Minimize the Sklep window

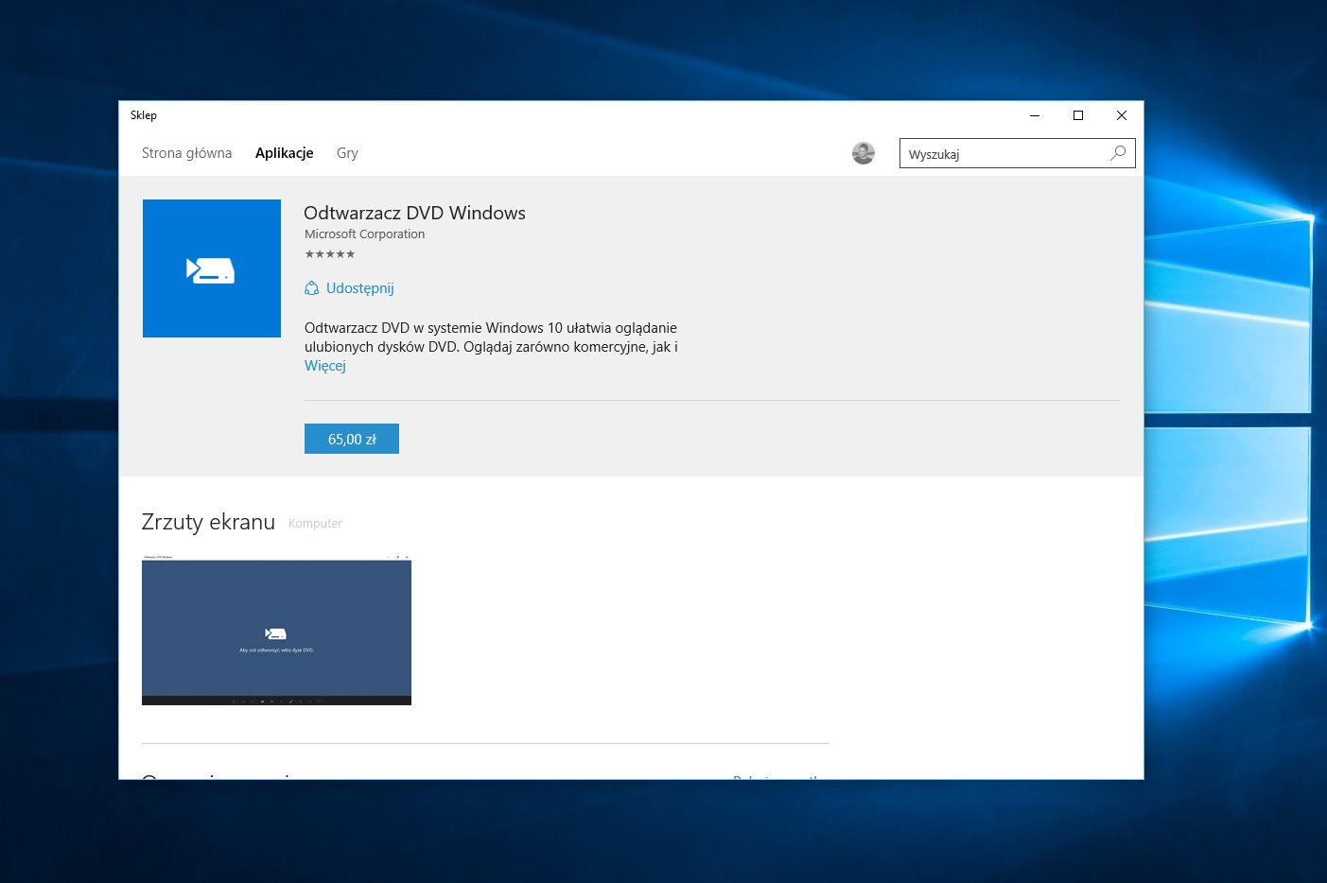[1034, 115]
